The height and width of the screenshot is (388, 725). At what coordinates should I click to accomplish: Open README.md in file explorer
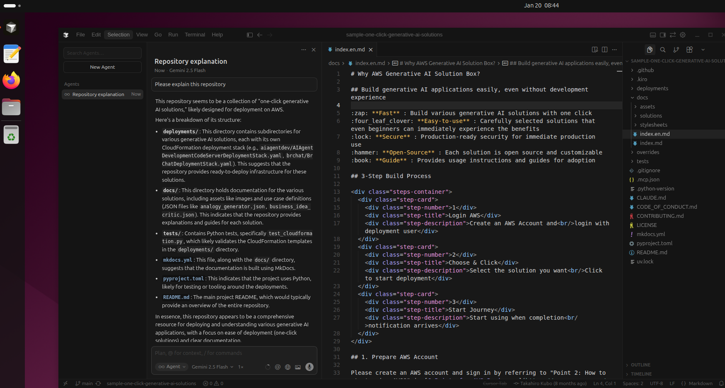point(652,253)
